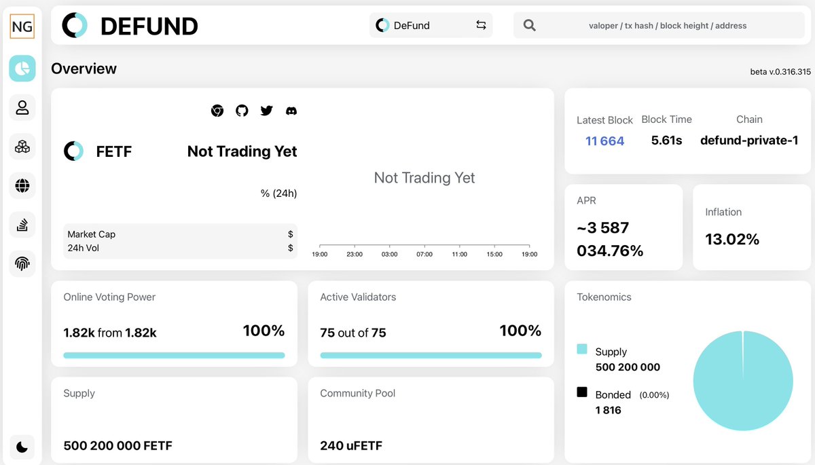Click the Supply teal legend swatch
The height and width of the screenshot is (465, 815).
pyautogui.click(x=582, y=349)
